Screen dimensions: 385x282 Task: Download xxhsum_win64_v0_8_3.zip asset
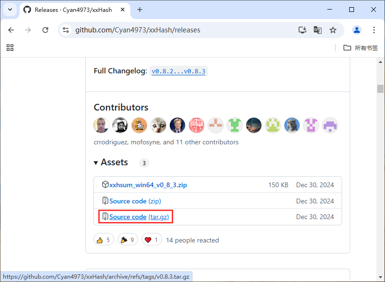coord(148,185)
